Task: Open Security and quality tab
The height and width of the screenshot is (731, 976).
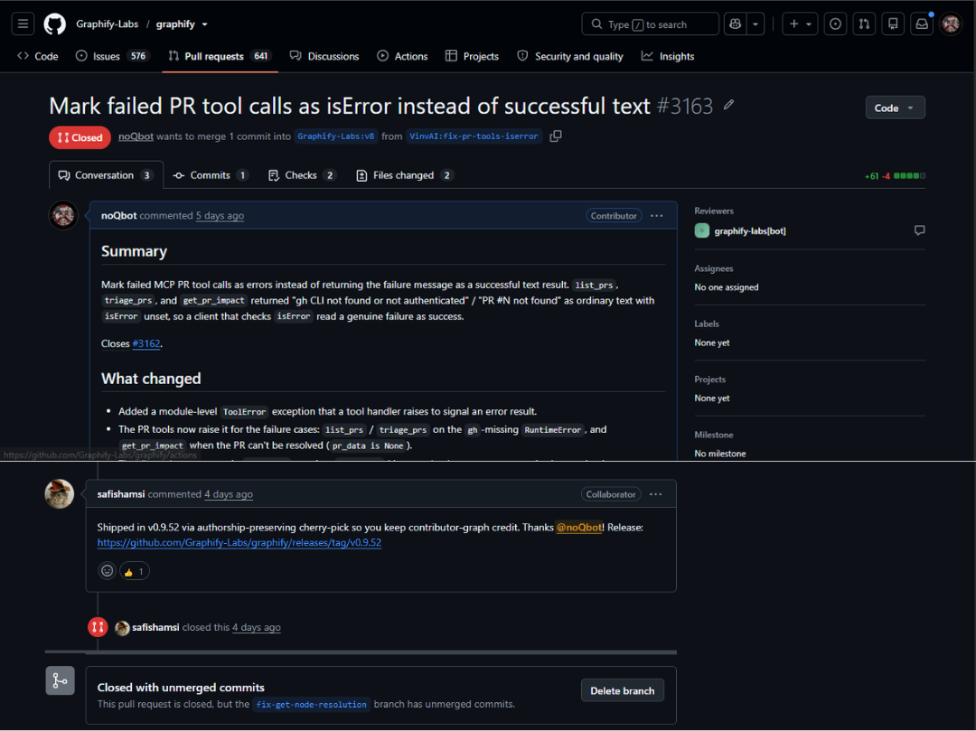Action: coord(570,56)
